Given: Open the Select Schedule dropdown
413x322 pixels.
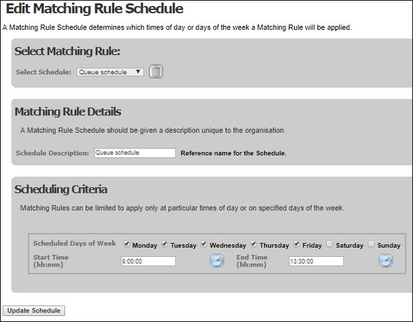Looking at the screenshot, I should (x=110, y=72).
